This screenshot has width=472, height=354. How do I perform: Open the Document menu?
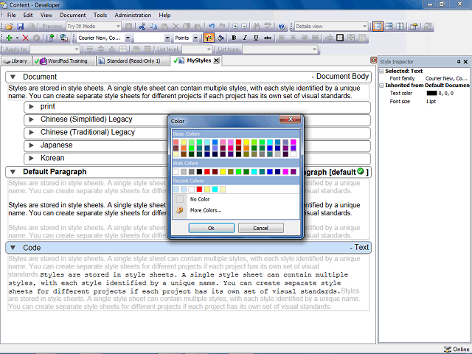pos(72,15)
